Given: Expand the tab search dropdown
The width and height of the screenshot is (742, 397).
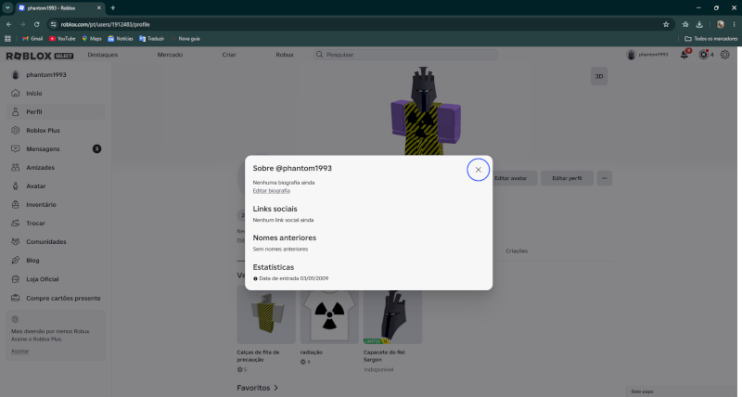Looking at the screenshot, I should [x=7, y=8].
